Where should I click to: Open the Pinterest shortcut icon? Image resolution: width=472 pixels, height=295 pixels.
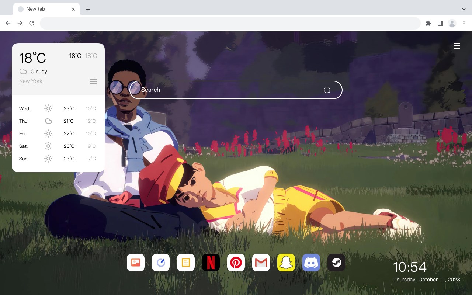coord(236,263)
